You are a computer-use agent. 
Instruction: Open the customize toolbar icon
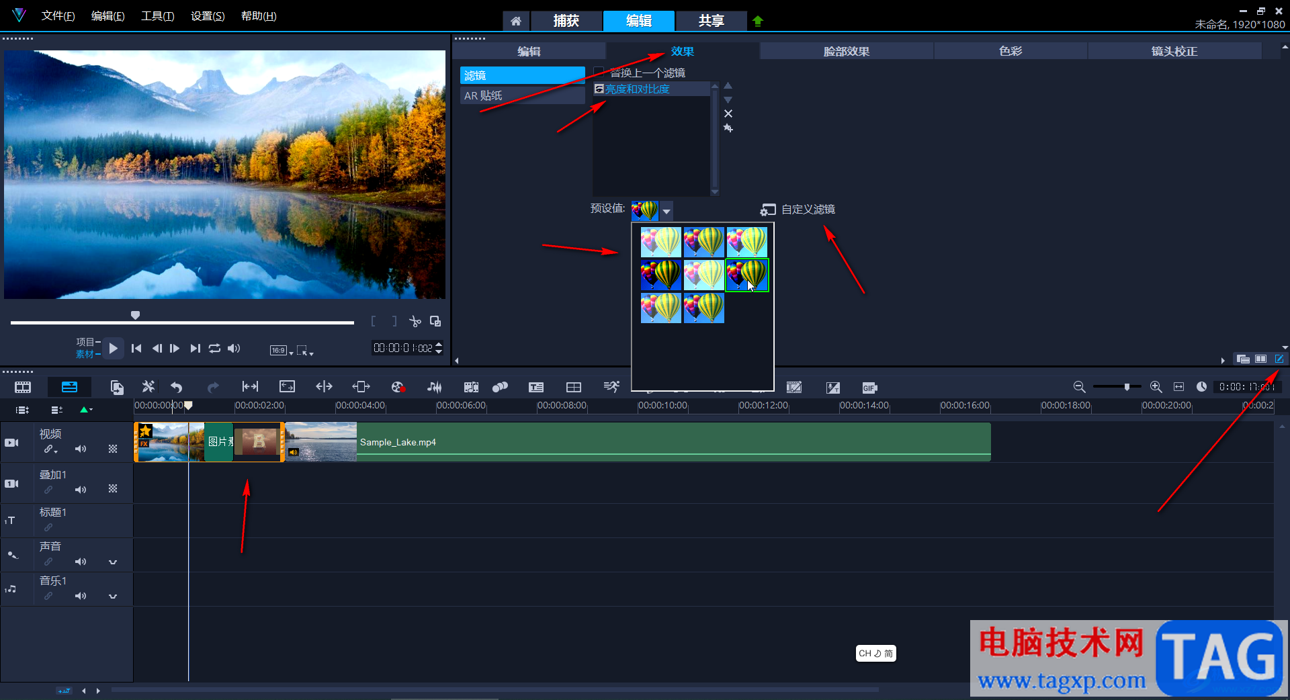coord(148,387)
